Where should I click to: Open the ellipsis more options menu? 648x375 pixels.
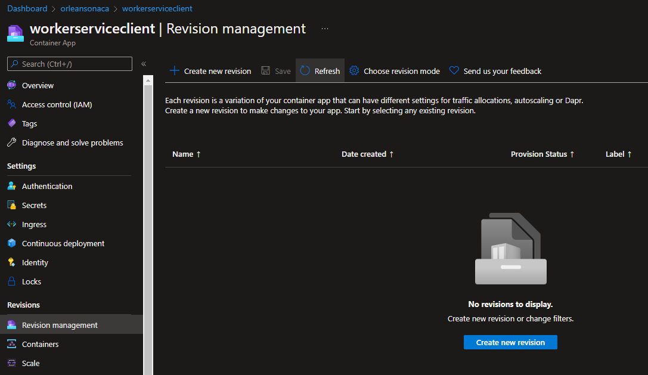coord(325,29)
